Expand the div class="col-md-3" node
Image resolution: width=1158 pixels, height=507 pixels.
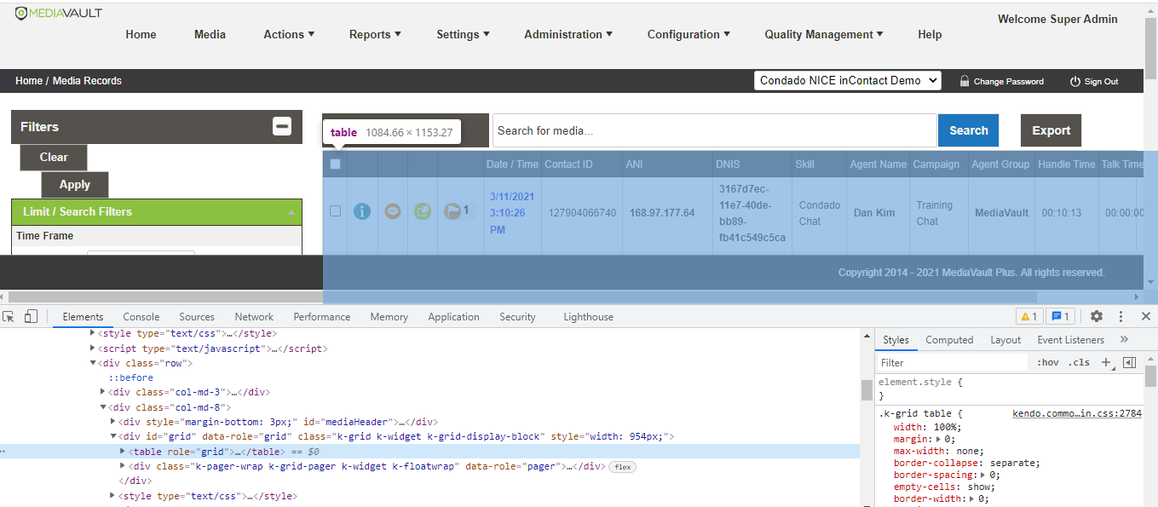coord(103,392)
